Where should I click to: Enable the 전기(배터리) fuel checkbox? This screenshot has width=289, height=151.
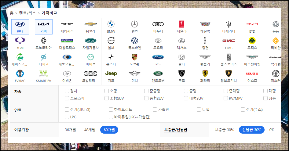(67, 110)
